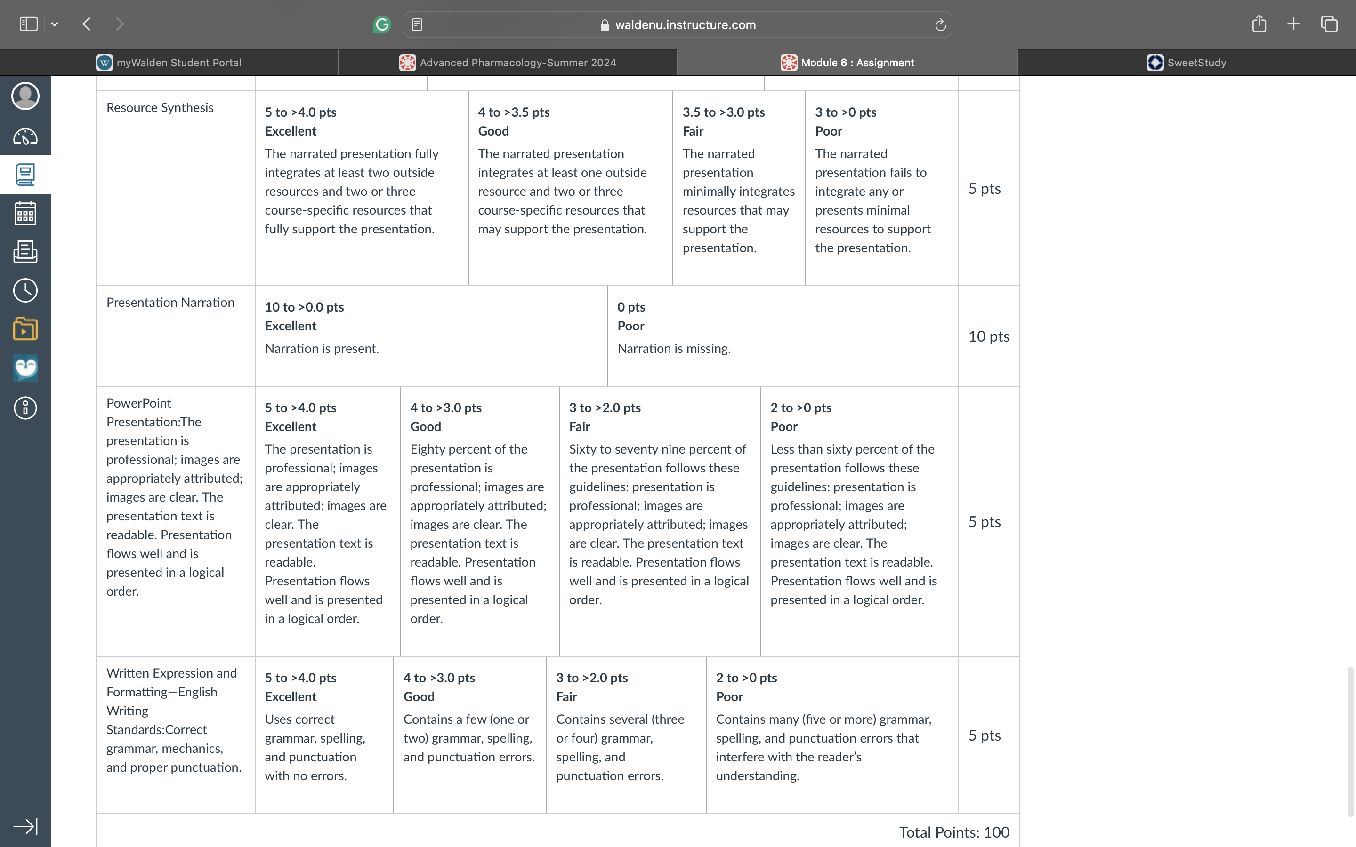Toggle the Safari sidebar panel button
Image resolution: width=1356 pixels, height=847 pixels.
[29, 24]
